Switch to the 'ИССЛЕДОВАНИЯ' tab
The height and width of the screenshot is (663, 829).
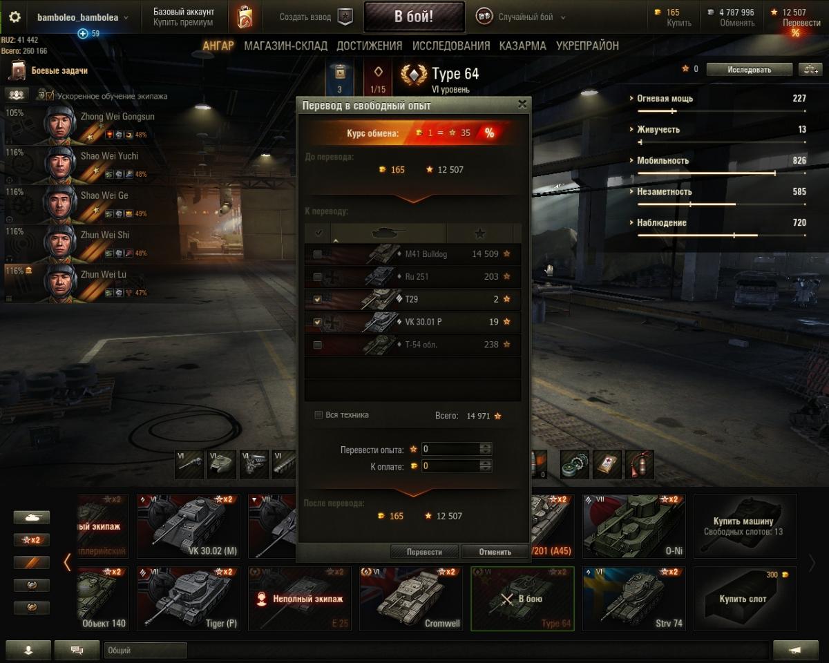tap(451, 46)
